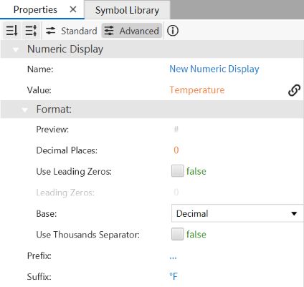Click the Prefix ellipsis value
This screenshot has width=304, height=287.
173,258
